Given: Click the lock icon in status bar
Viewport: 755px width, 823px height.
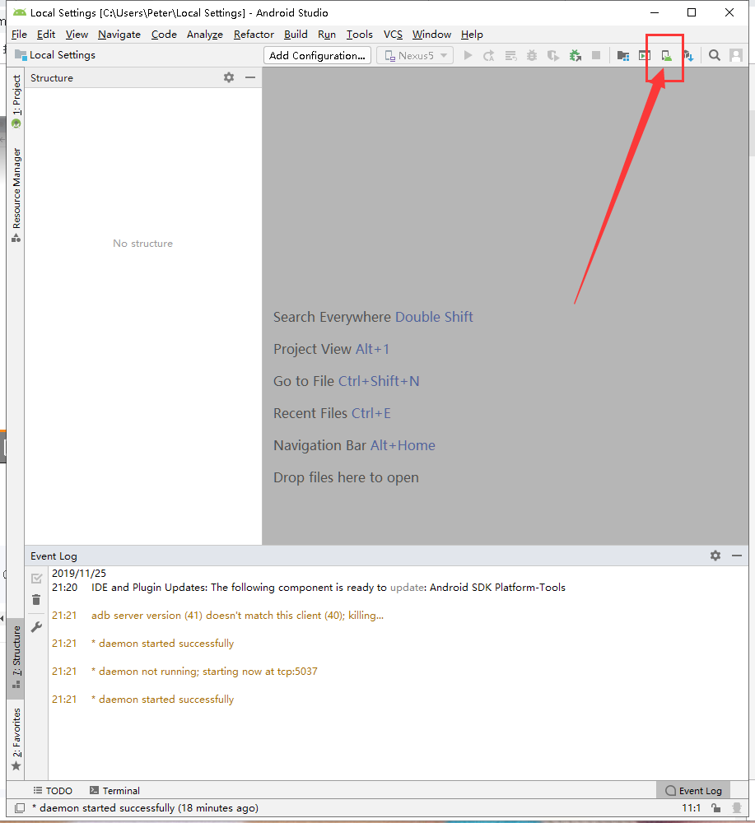Looking at the screenshot, I should (x=716, y=808).
